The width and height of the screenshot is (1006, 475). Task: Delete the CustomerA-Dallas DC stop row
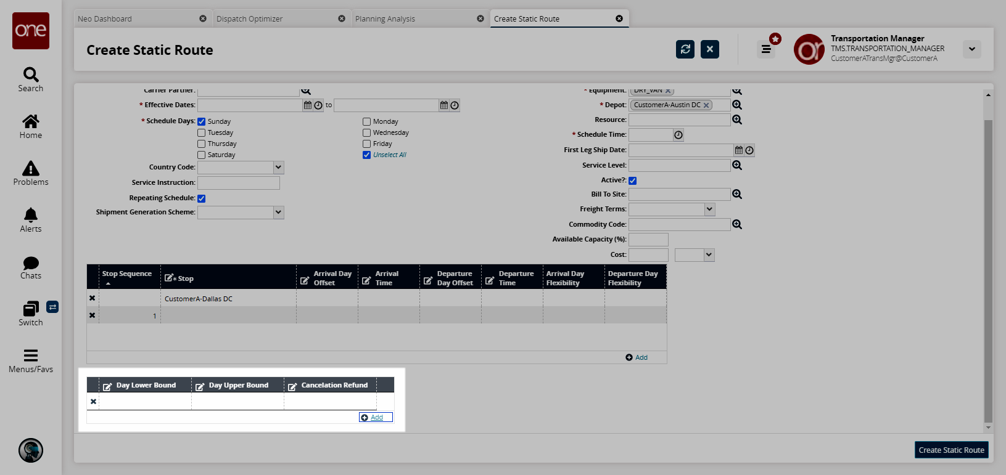point(93,298)
